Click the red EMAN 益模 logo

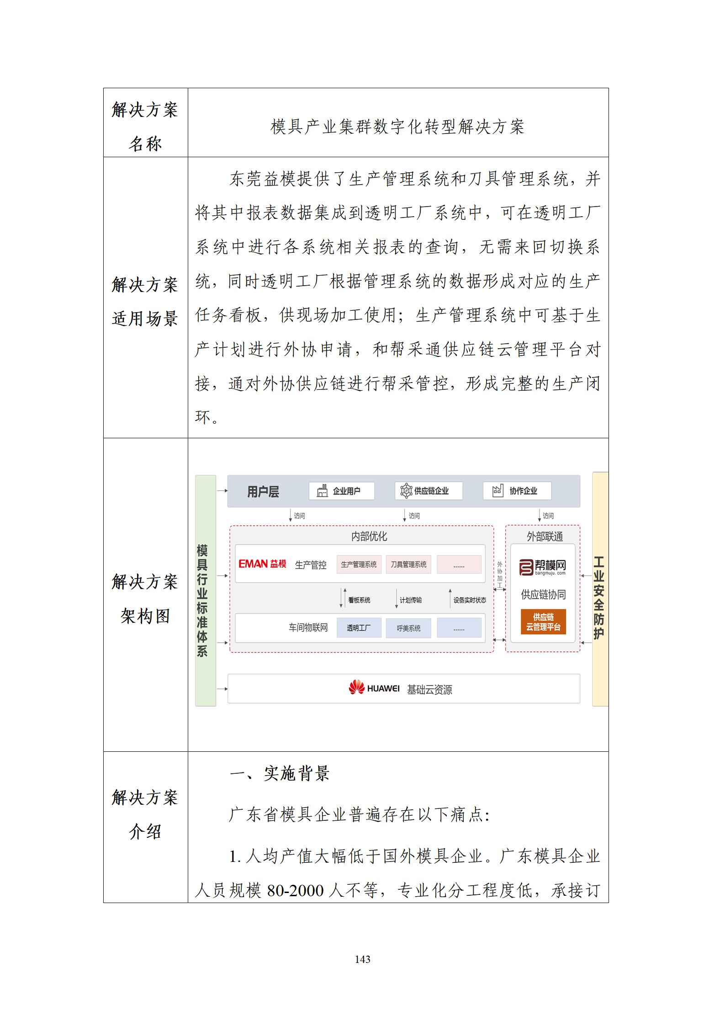point(262,564)
